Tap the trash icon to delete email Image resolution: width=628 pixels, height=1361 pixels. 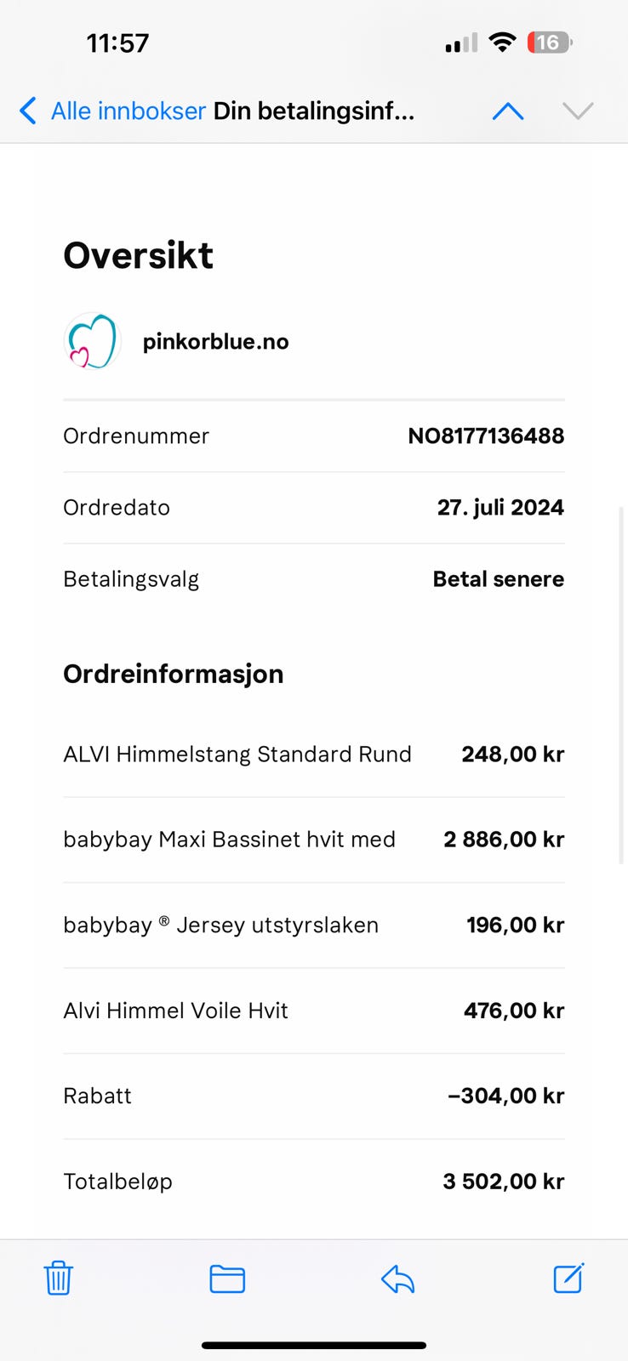[x=58, y=1278]
